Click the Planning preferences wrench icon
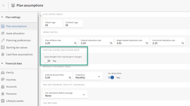 tap(3, 40)
